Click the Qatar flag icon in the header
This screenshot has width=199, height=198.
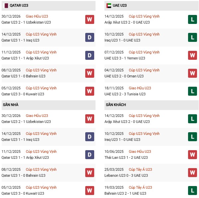(6, 5)
